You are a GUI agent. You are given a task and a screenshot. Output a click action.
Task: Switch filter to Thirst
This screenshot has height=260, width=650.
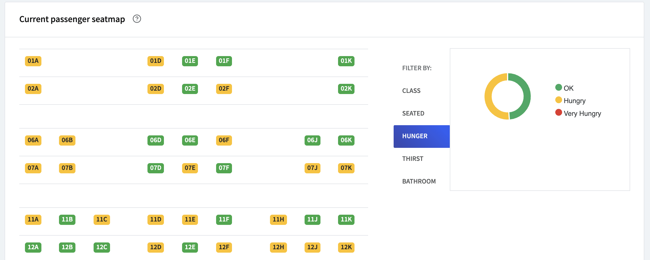[x=413, y=159]
